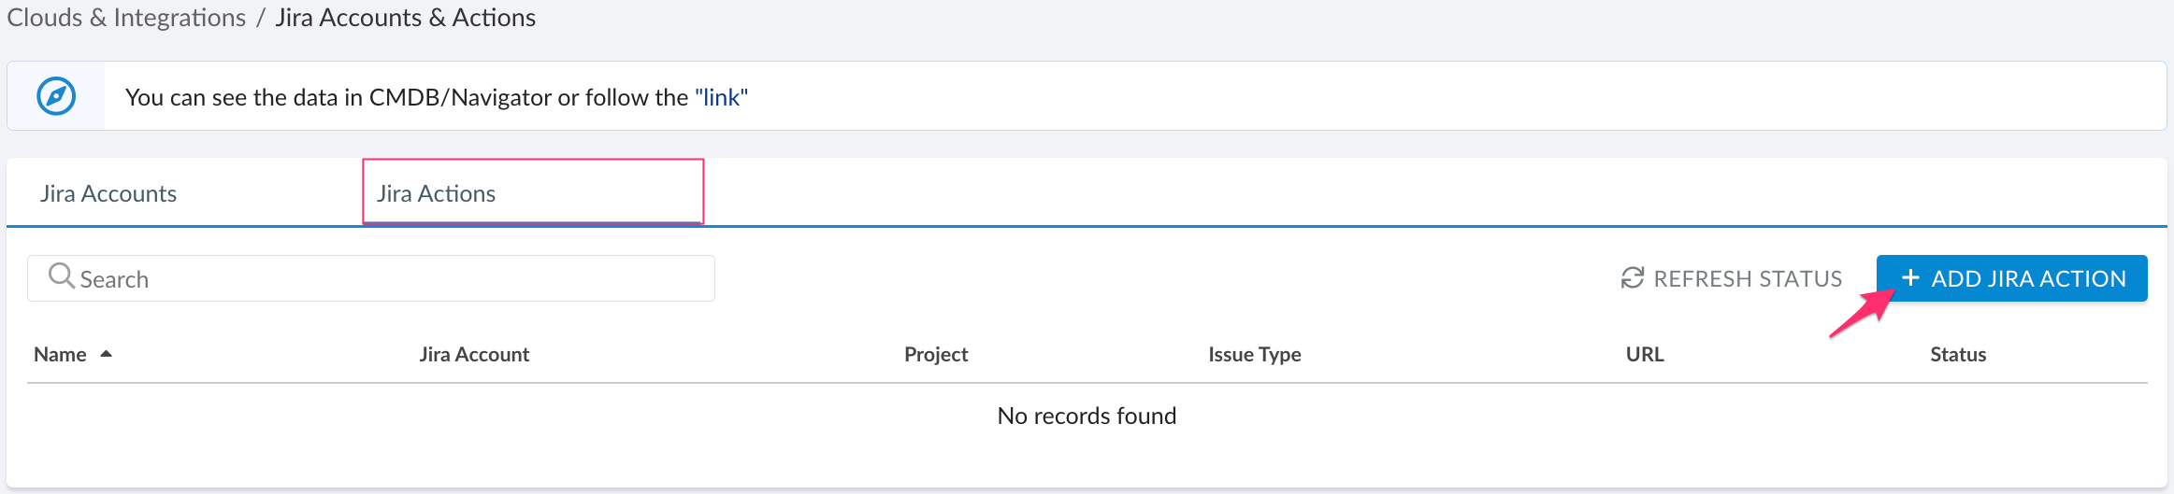Click Jira Accounts & Actions breadcrumb
Viewport: 2174px width, 494px height.
tap(405, 18)
